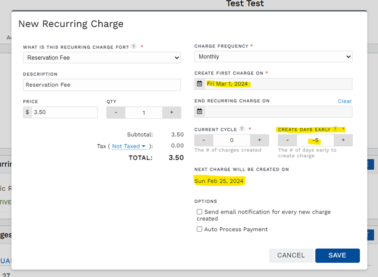The height and width of the screenshot is (277, 378).
Task: Open the Reservation Fee charge type dropdown
Action: pyautogui.click(x=102, y=58)
